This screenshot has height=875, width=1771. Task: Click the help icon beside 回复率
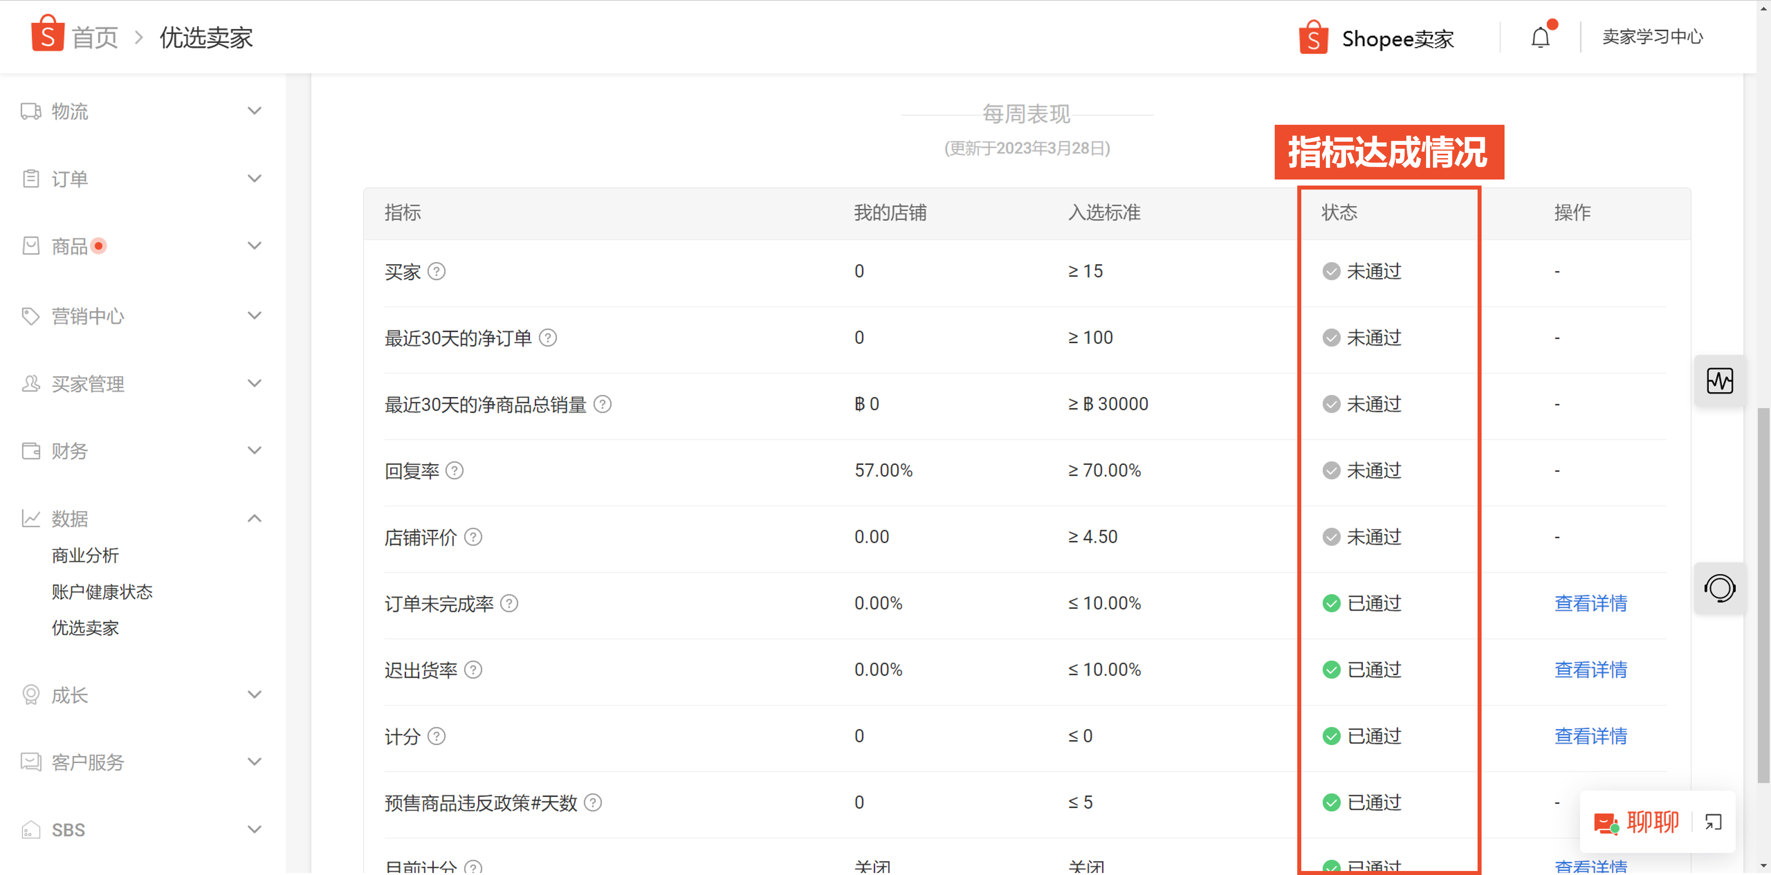(454, 471)
